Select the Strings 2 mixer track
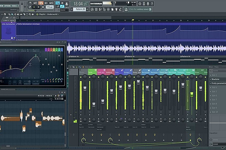This screenshot has height=150, width=226. 128,71
